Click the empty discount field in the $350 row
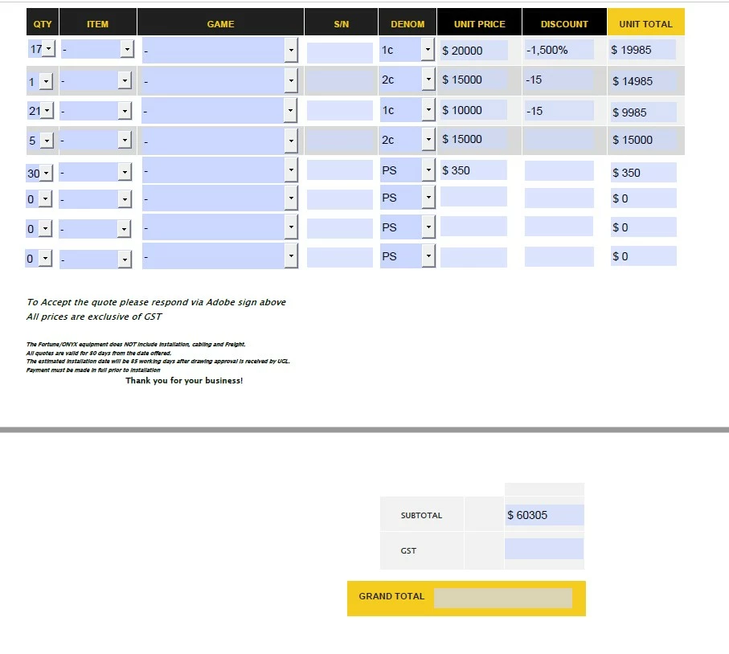Screen dimensions: 729x654 coord(559,170)
